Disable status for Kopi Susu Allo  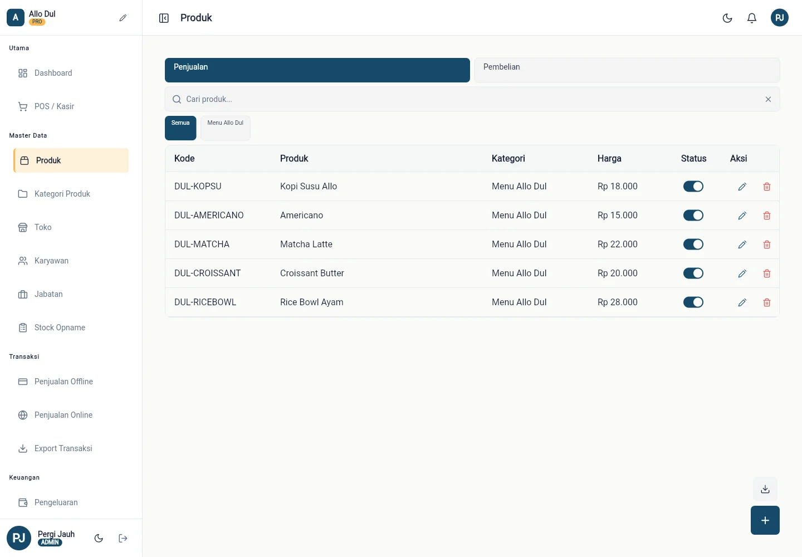click(x=693, y=187)
